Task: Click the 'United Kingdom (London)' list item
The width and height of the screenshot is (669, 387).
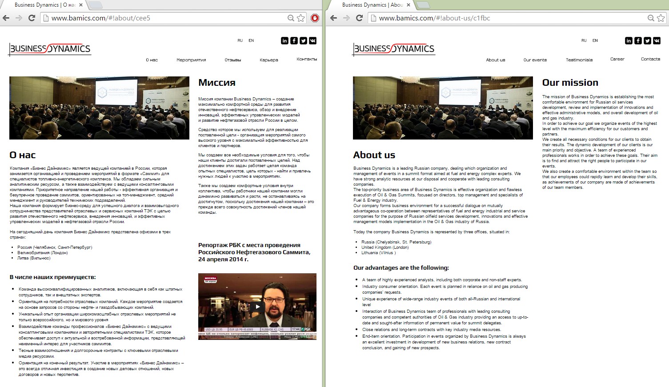Action: coord(385,247)
